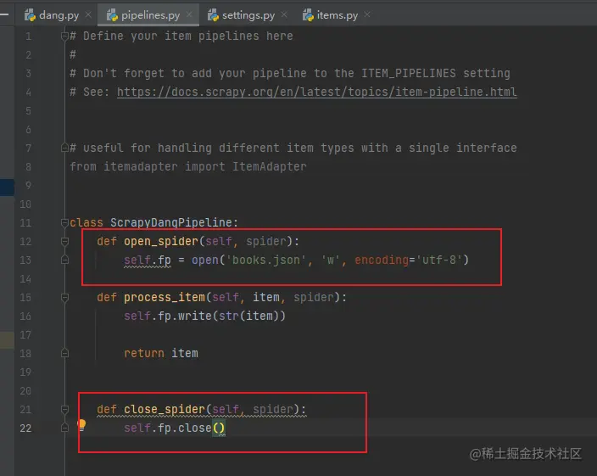Click 'close' in self.fp.close call
597x476 pixels.
194,428
